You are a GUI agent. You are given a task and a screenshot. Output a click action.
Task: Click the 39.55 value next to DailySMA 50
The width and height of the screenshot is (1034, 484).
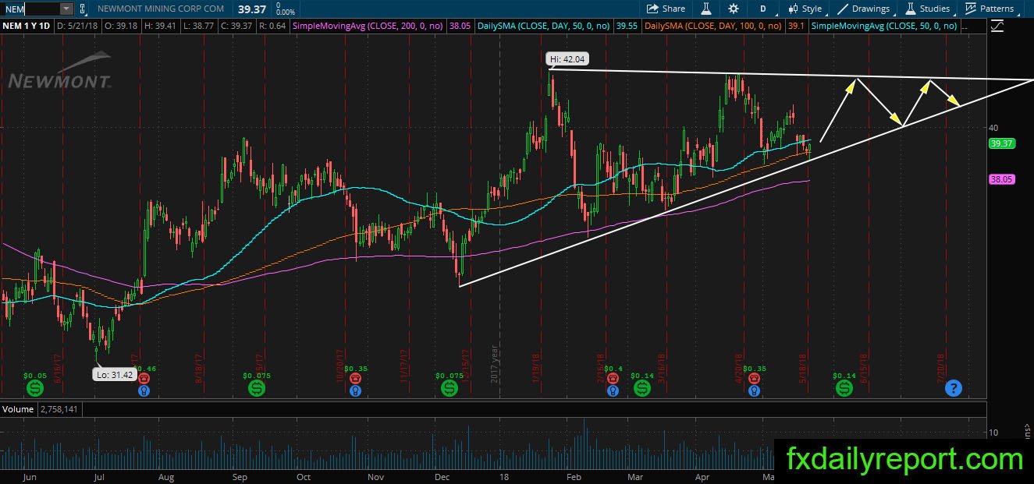tap(627, 26)
